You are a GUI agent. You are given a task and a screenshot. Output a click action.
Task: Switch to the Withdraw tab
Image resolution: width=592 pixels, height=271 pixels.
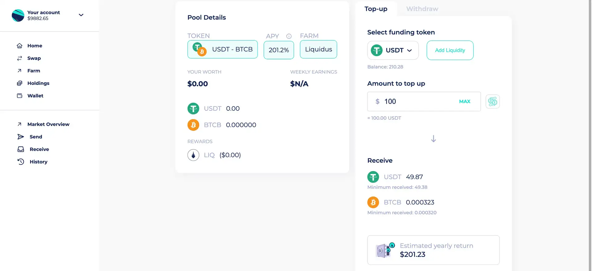(422, 9)
